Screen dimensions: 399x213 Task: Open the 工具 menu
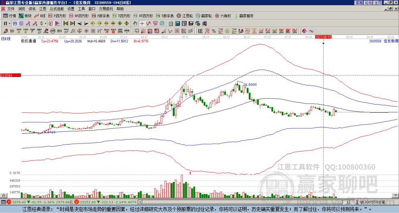tap(81, 9)
